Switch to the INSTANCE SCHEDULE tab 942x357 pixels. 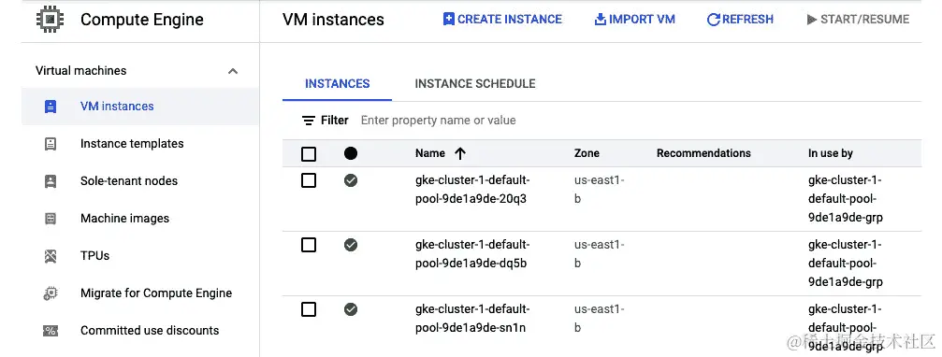(474, 84)
